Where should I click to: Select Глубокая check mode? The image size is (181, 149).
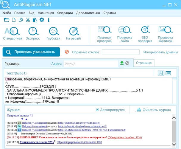pyautogui.click(x=53, y=33)
